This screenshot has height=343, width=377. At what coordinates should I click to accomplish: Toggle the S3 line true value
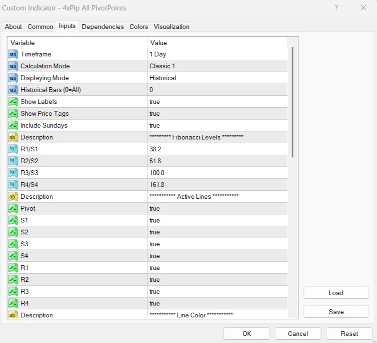(217, 244)
